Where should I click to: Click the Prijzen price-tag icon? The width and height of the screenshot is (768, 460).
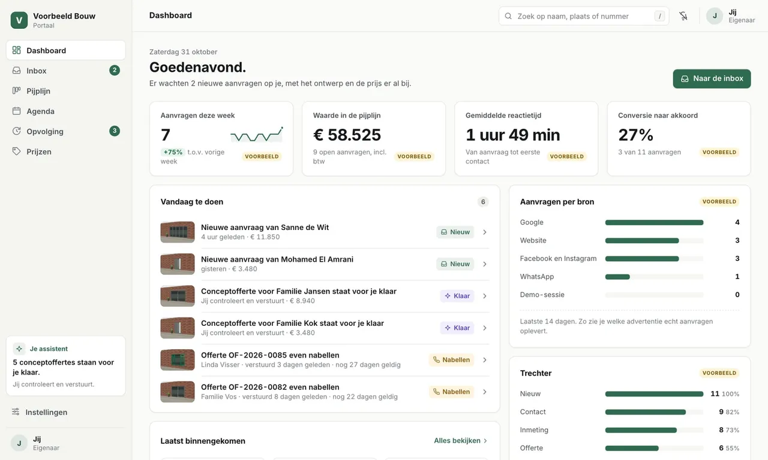17,152
